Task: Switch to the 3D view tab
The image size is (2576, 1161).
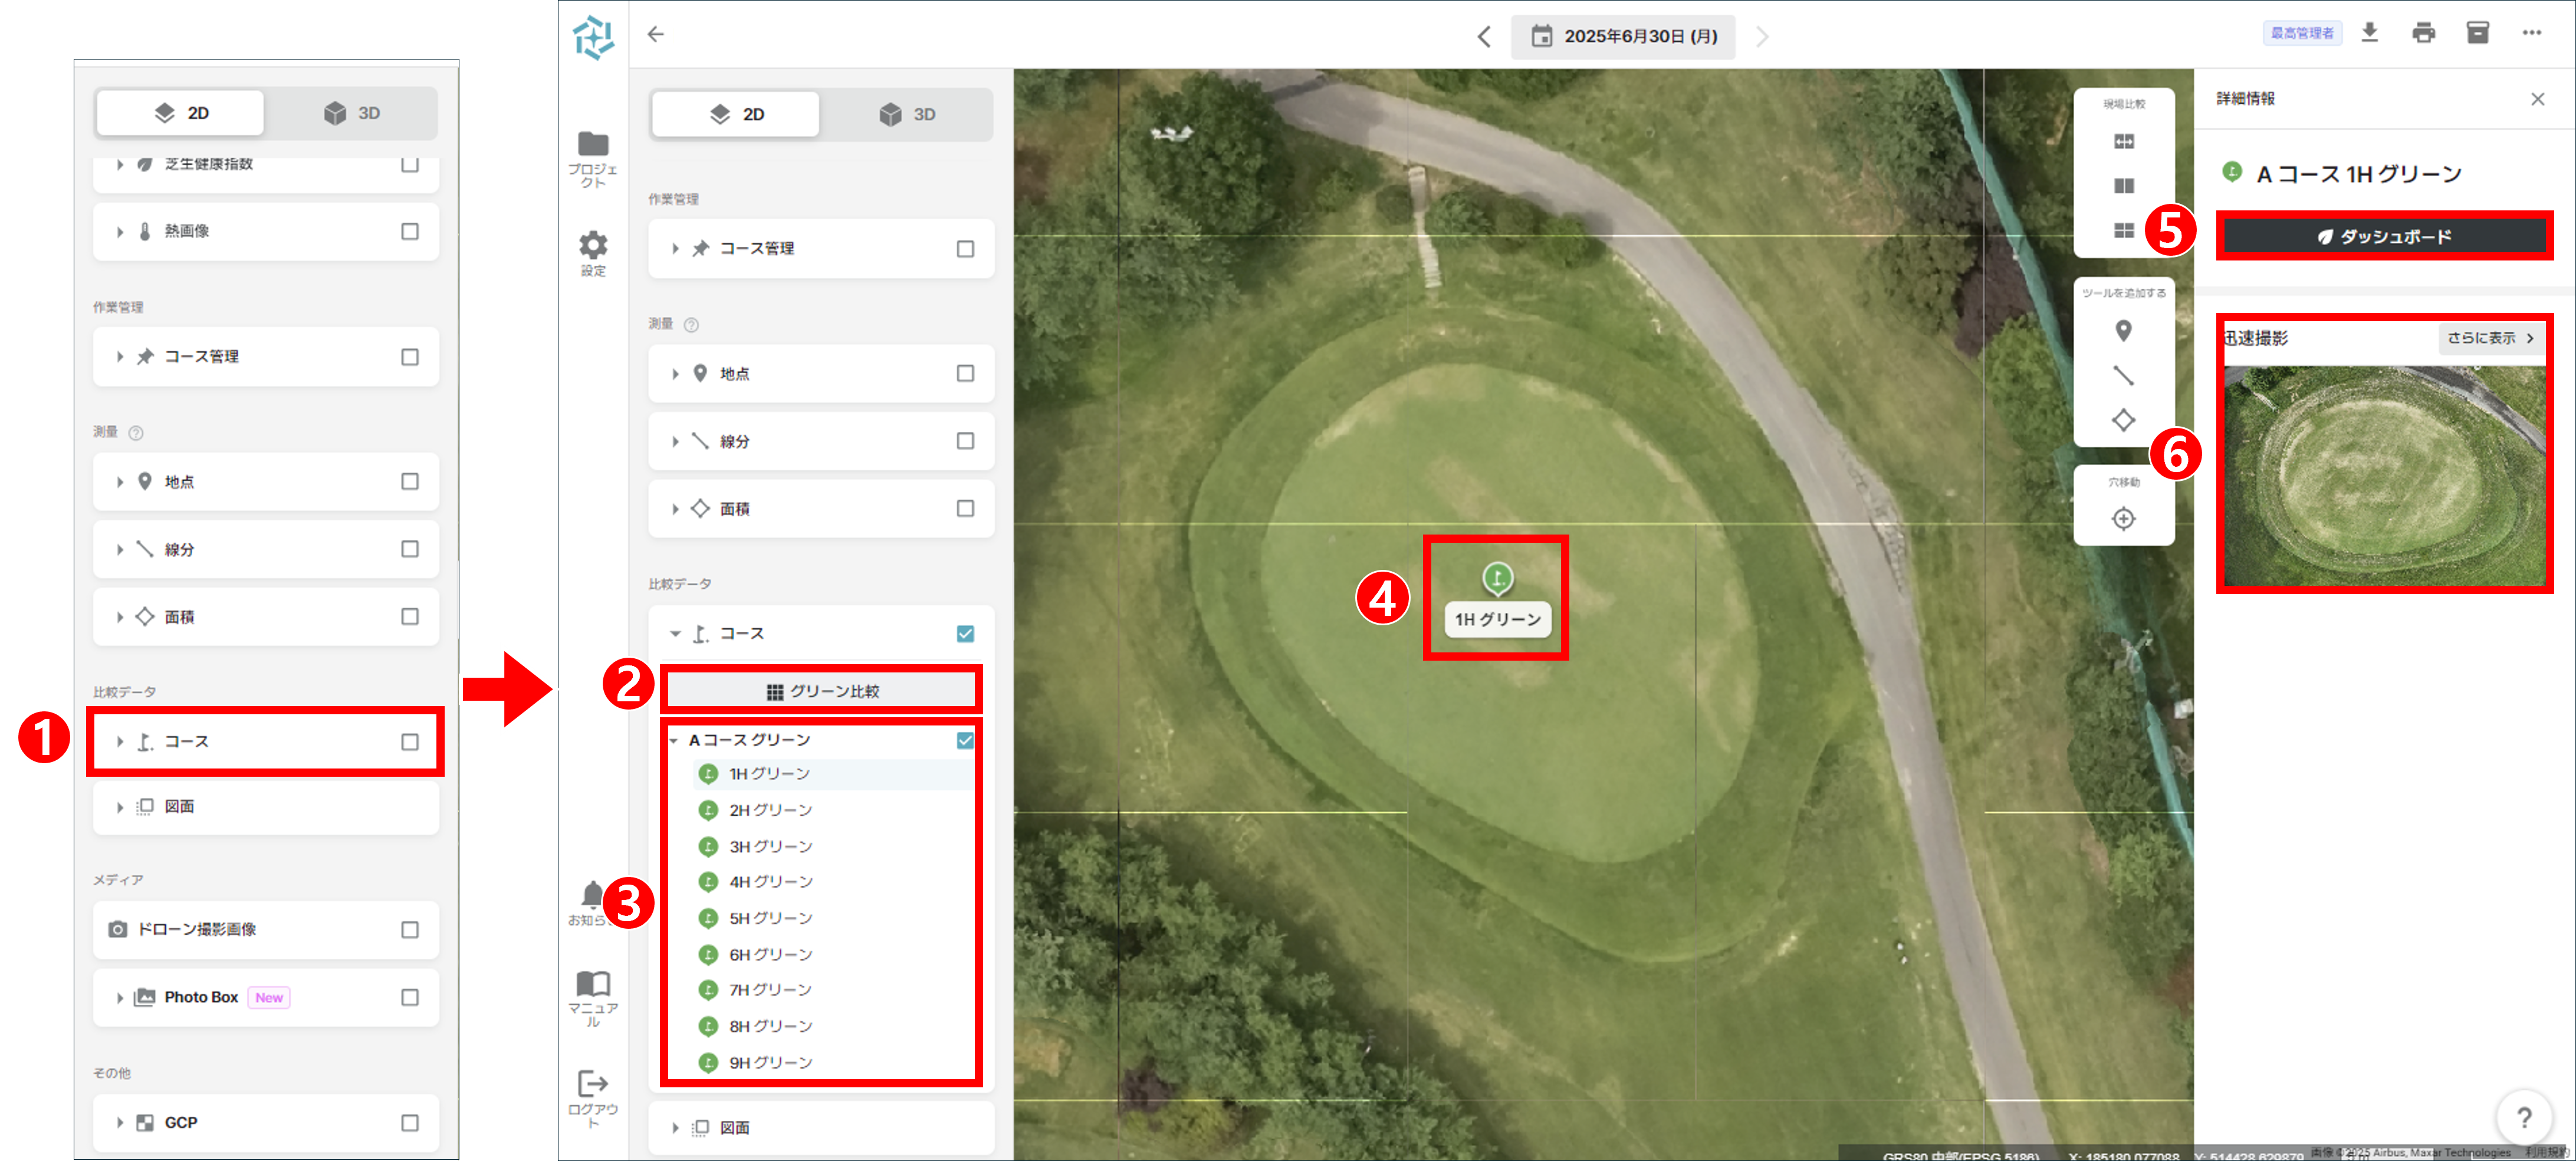Action: 907,114
